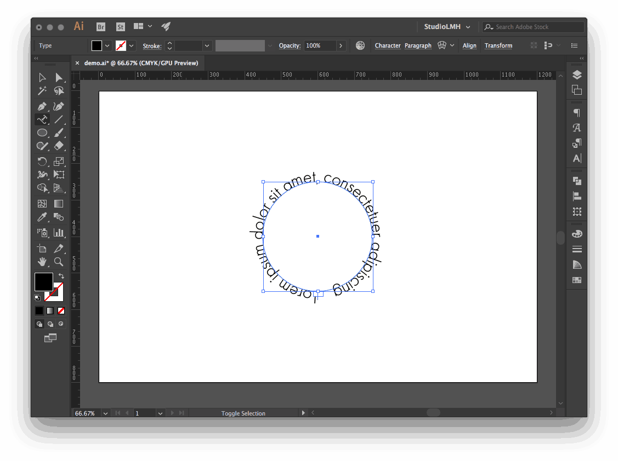Viewport: 618px width, 461px height.
Task: Select the Pen tool
Action: pos(42,106)
